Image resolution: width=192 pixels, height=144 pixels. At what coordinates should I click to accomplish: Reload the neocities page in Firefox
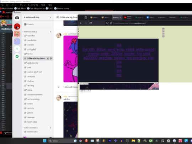click(x=91, y=23)
